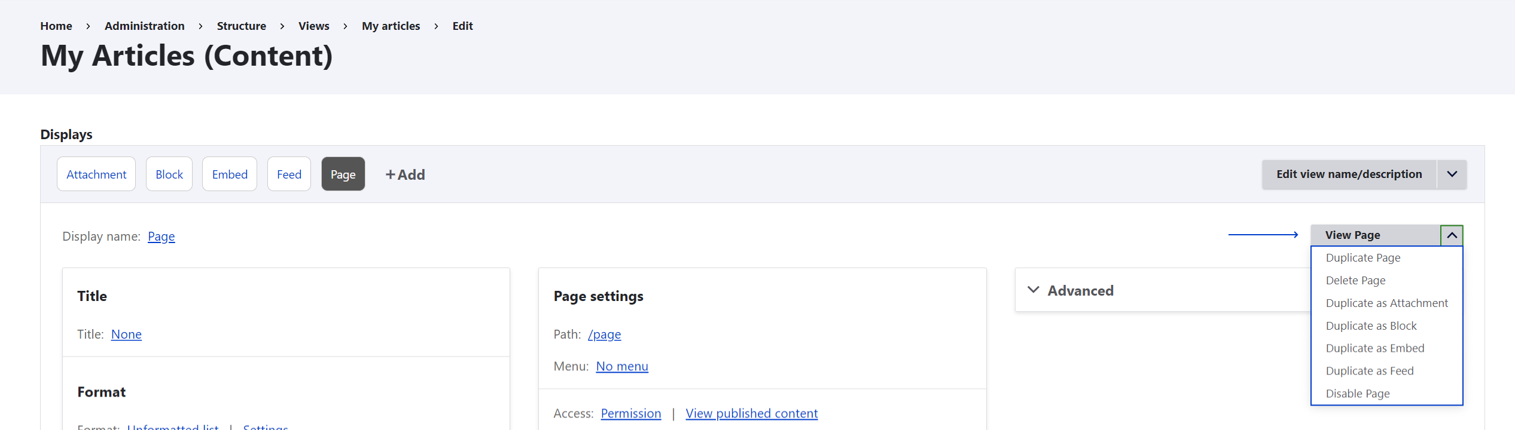The image size is (1515, 430).
Task: Select Delete Page in dropdown list
Action: pyautogui.click(x=1355, y=281)
